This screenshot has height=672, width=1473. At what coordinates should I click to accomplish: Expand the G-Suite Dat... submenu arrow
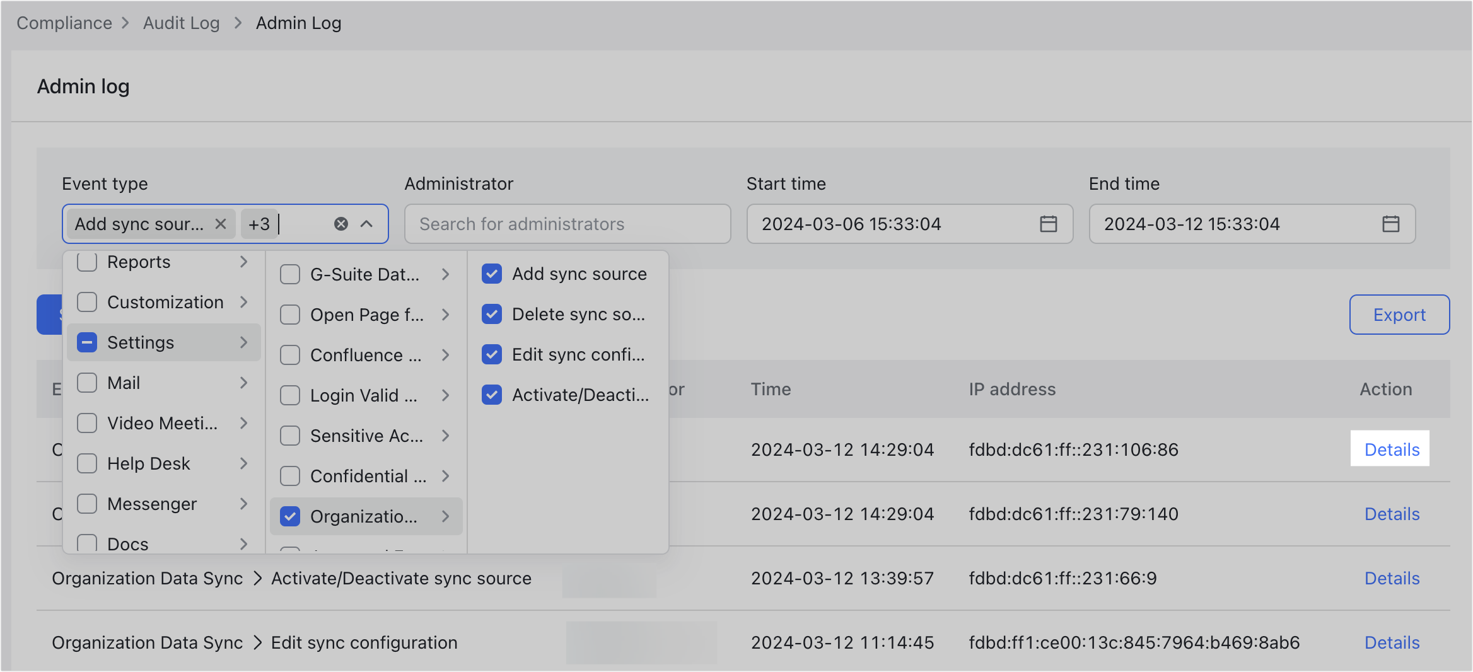[x=446, y=274]
